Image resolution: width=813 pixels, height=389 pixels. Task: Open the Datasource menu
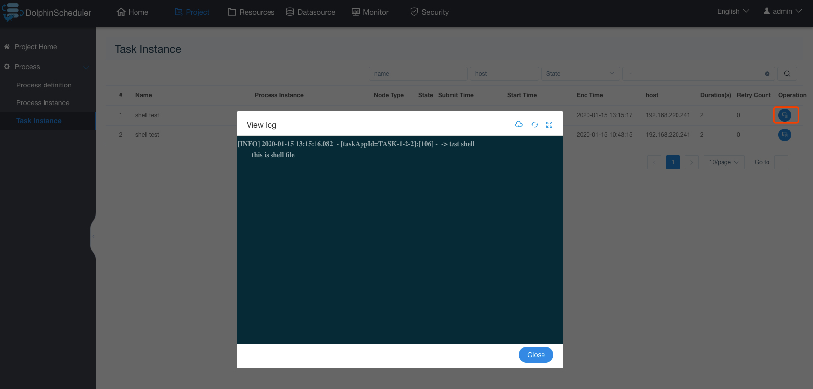pyautogui.click(x=311, y=12)
